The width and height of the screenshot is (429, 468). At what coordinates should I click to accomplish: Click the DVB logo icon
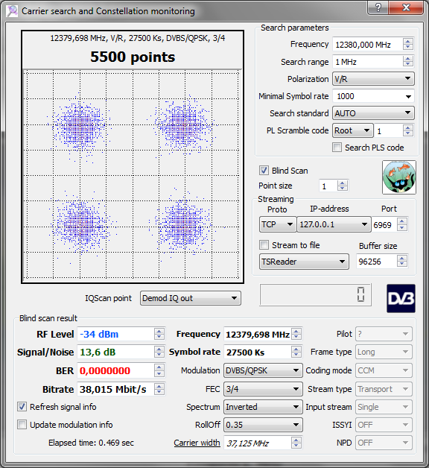(x=401, y=298)
